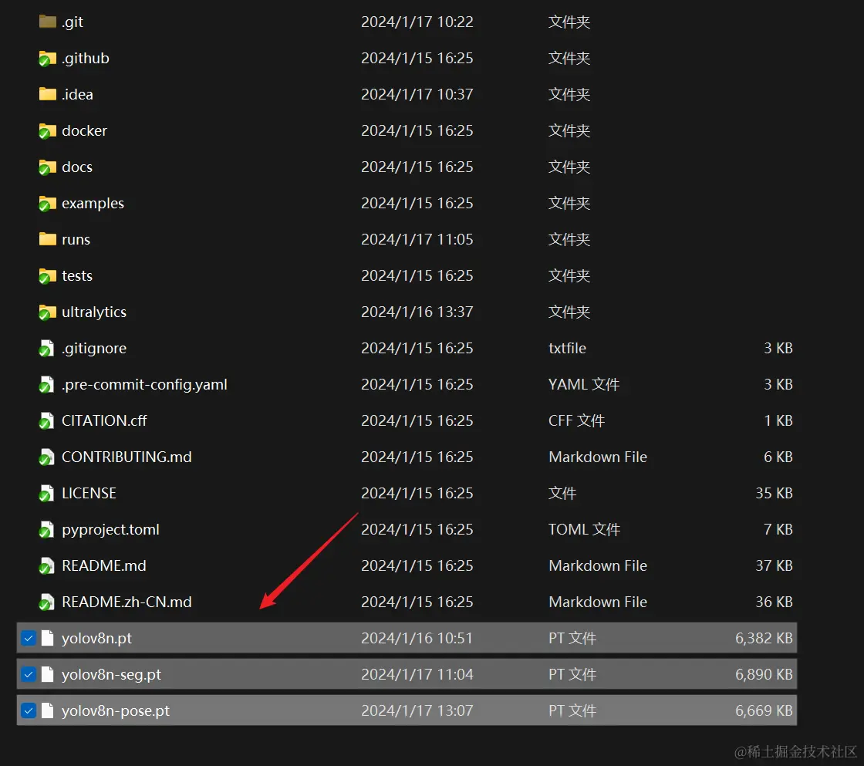Select the README.zh-CN.md file name

(127, 602)
